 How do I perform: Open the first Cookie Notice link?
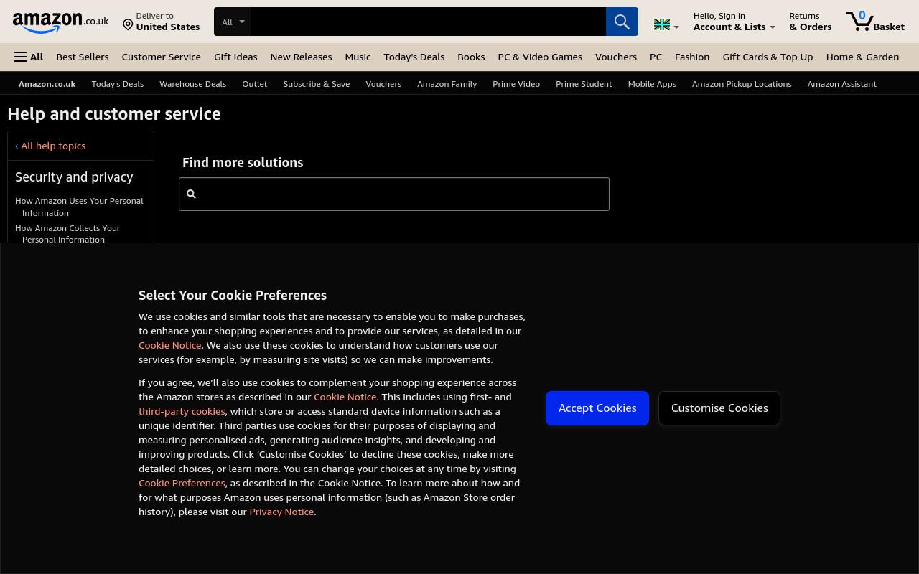[170, 345]
